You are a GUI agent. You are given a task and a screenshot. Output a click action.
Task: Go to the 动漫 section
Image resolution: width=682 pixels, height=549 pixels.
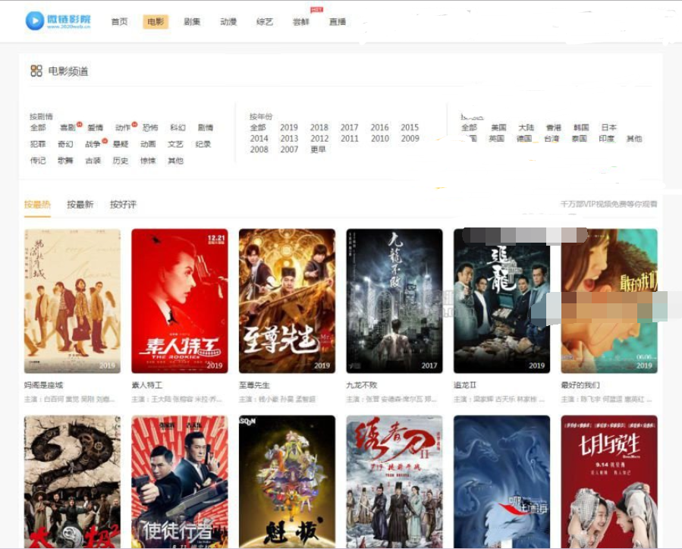pos(228,22)
